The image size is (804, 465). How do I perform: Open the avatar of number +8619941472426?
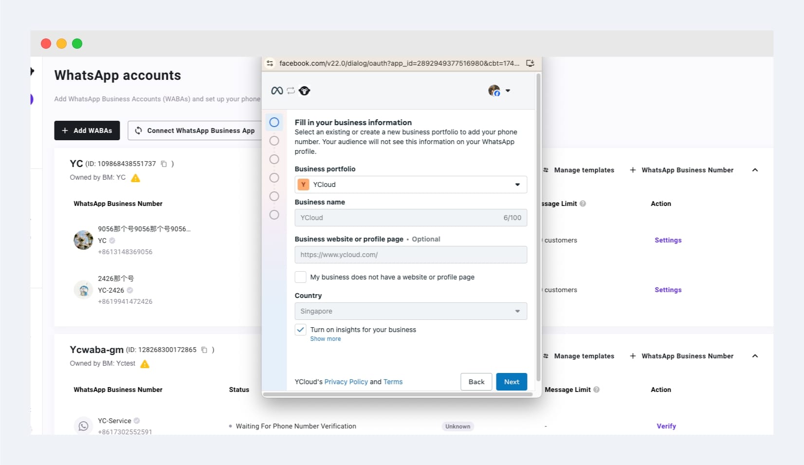83,290
